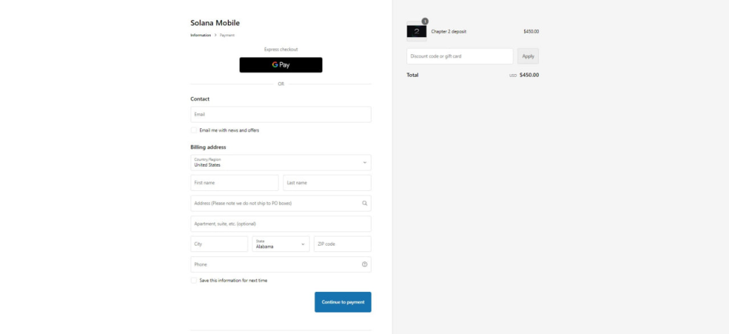Click the First name field

pos(234,183)
